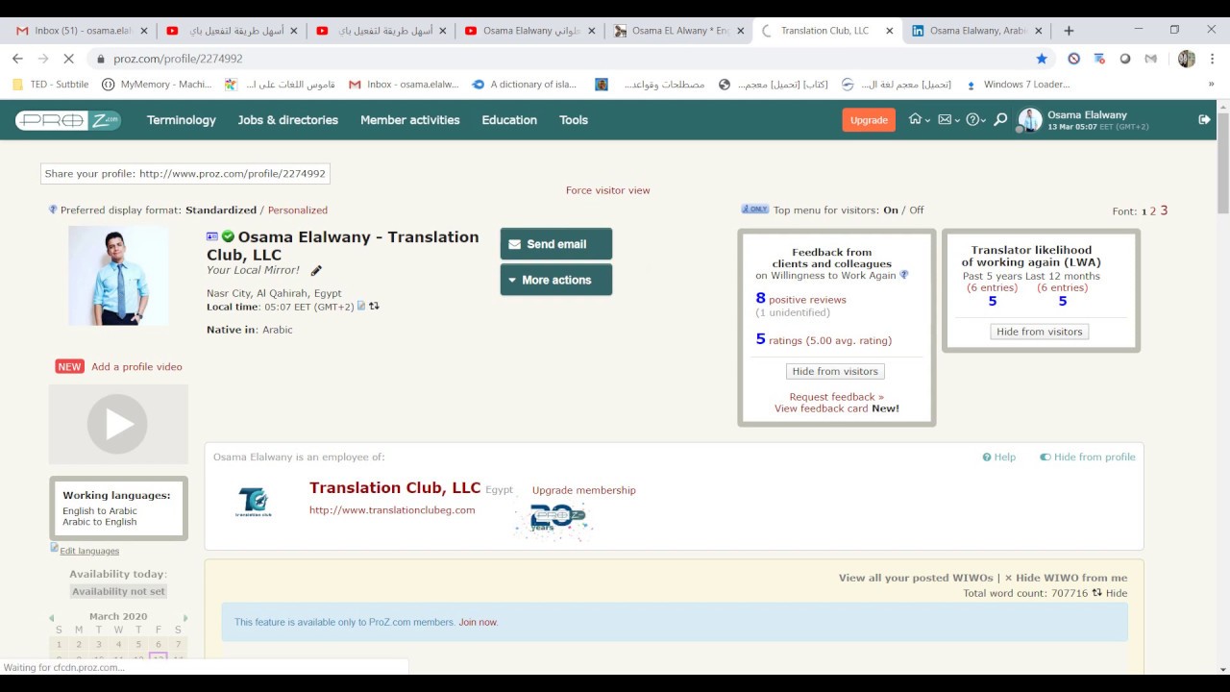Stop loading the page
Screen dimensions: 1230x692
tap(68, 59)
